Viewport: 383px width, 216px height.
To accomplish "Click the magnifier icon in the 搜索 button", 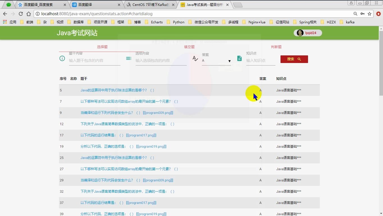I will [299, 59].
